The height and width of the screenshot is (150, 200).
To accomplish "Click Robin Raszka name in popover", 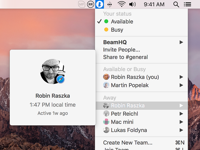I will point(53,96).
